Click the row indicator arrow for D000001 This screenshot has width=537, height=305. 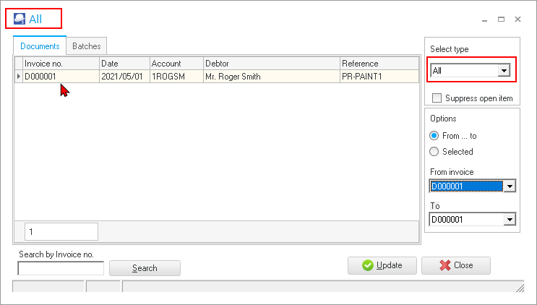[18, 76]
